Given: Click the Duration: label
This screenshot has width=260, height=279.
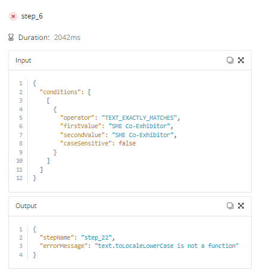Looking at the screenshot, I should (x=34, y=38).
